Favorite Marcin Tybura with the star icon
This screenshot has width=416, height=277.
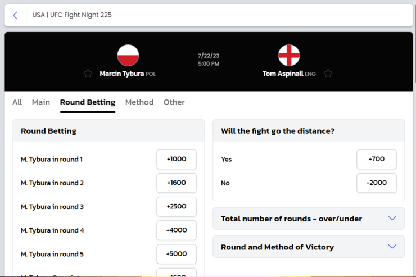coord(88,74)
